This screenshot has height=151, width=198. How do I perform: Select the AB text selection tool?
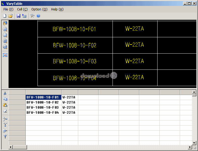5,55
